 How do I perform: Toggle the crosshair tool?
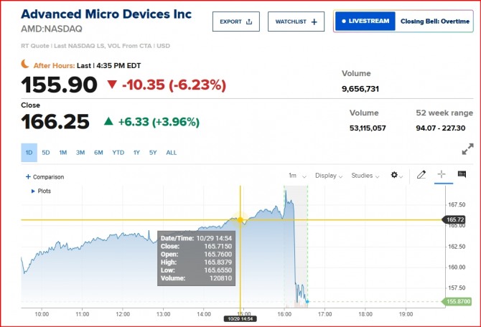tap(442, 174)
